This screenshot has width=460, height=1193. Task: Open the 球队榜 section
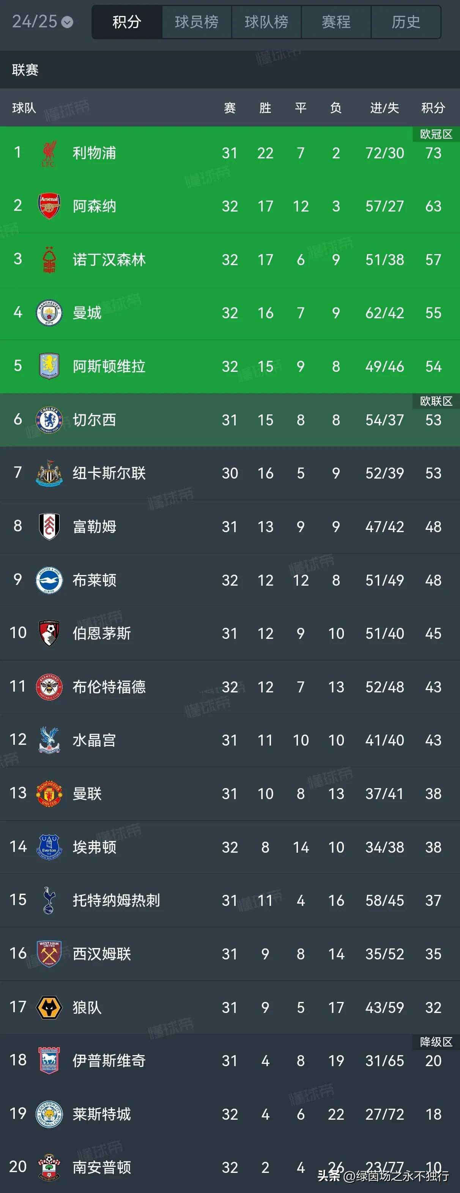[266, 21]
